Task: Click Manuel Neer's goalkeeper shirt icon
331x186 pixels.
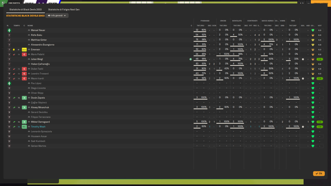Action: coord(9,30)
